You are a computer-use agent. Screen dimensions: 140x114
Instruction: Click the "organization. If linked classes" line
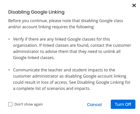point(72,45)
